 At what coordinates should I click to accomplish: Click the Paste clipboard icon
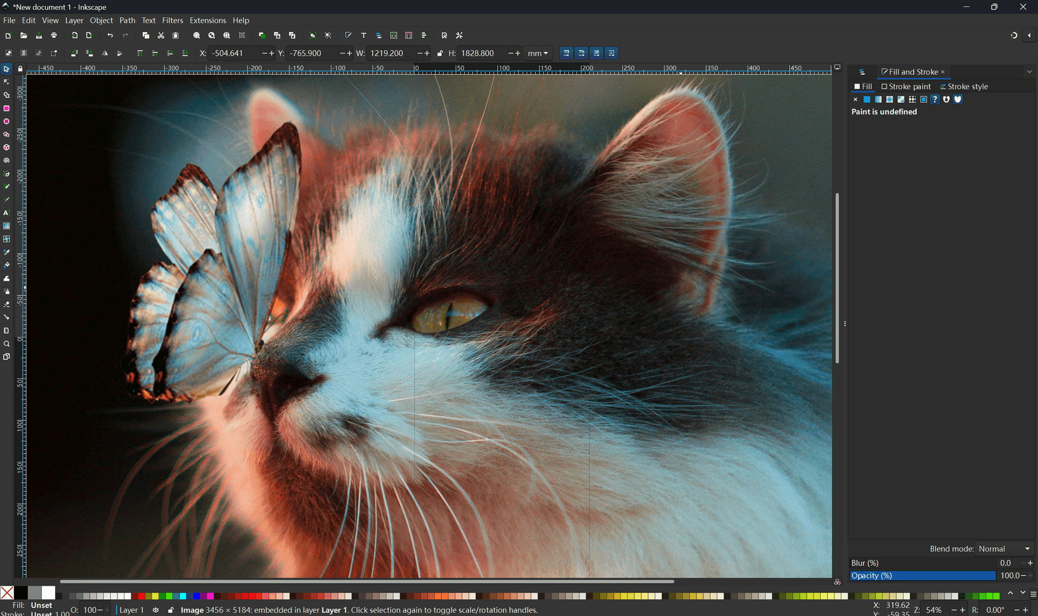(x=176, y=35)
